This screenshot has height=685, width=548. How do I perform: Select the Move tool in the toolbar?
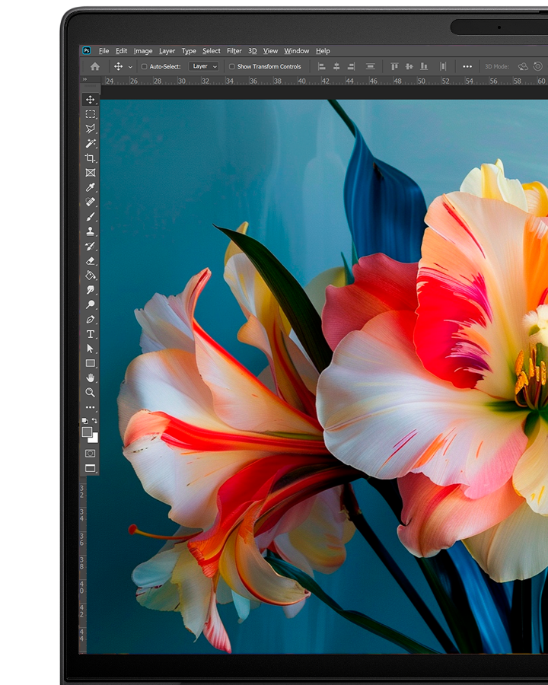tap(91, 100)
